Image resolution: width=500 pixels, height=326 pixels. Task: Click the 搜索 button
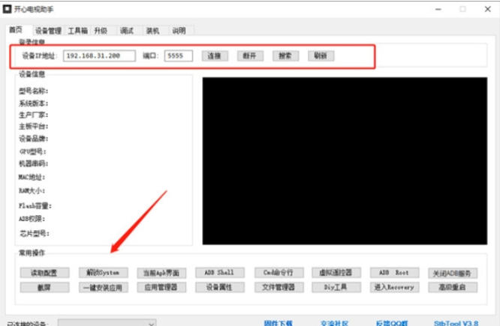(x=285, y=55)
